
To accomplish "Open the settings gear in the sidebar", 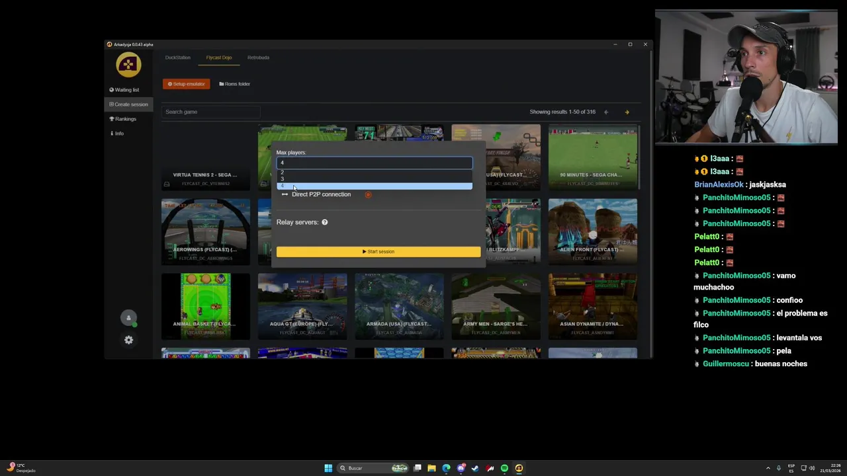I will point(128,340).
